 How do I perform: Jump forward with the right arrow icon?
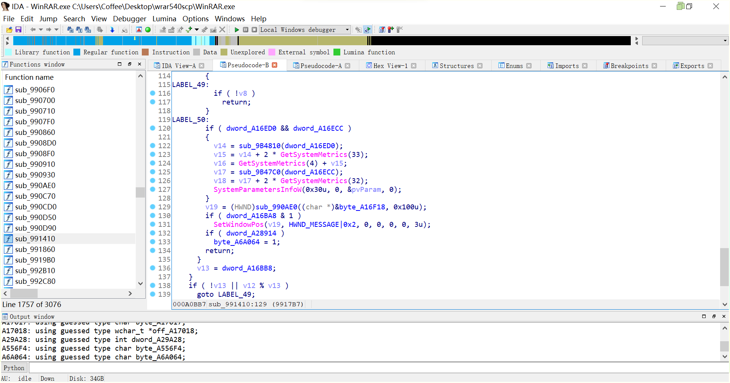coord(49,30)
